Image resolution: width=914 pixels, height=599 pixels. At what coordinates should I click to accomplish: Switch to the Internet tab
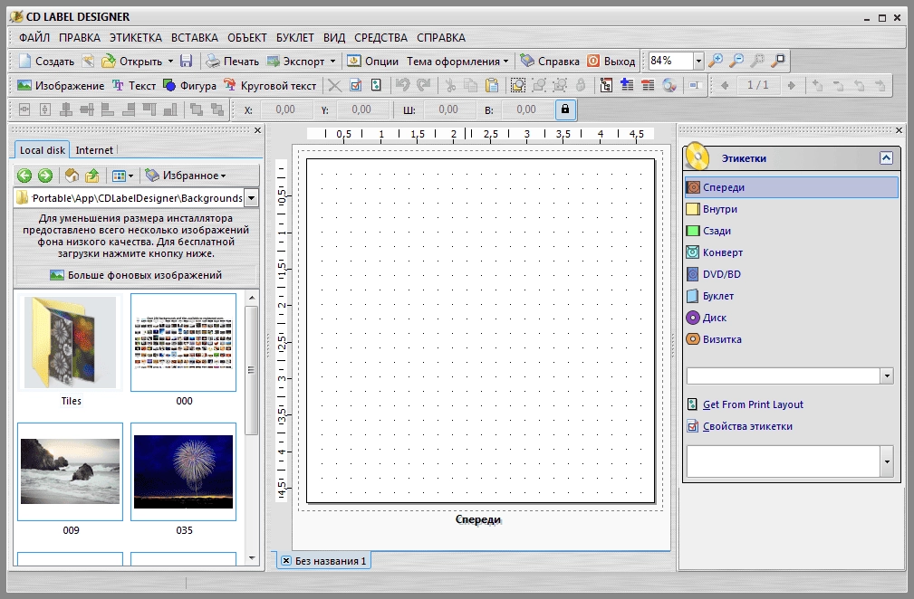coord(94,150)
